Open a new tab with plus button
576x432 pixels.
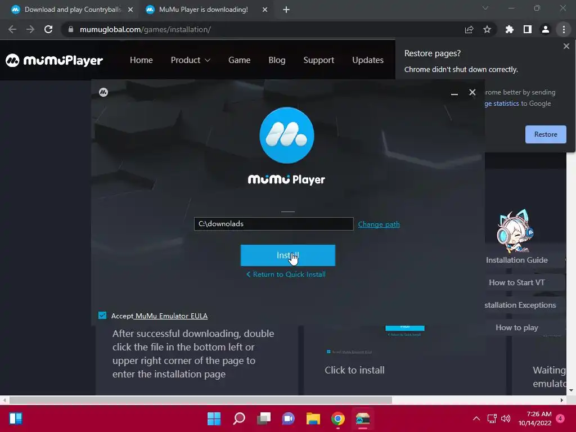pos(286,10)
